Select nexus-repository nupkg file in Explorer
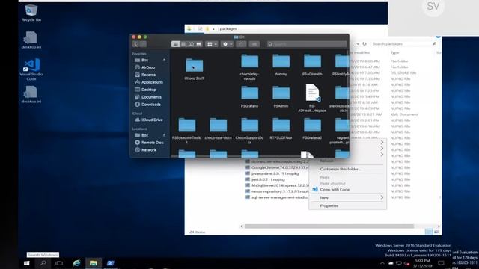Image resolution: width=479 pixels, height=269 pixels. [x=278, y=191]
